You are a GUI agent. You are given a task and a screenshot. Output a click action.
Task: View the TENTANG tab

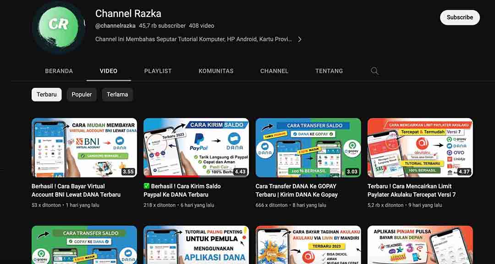tap(329, 71)
